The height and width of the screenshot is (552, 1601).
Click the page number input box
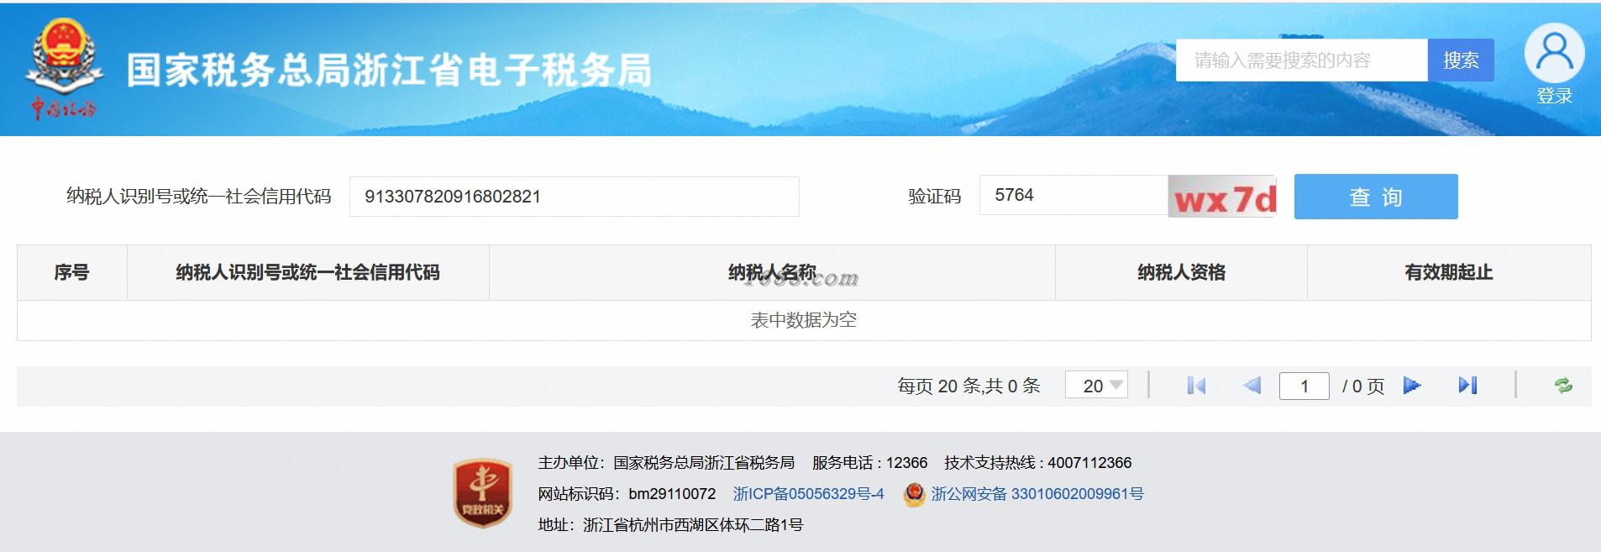1304,386
